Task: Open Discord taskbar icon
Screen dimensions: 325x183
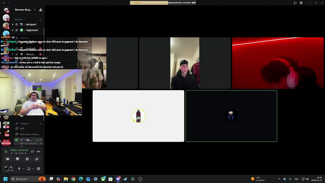Action: (118, 179)
